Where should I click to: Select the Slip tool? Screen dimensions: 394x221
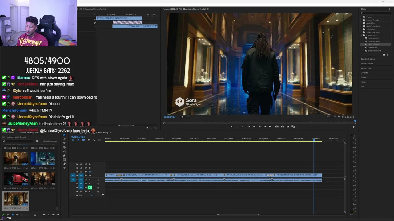click(64, 151)
